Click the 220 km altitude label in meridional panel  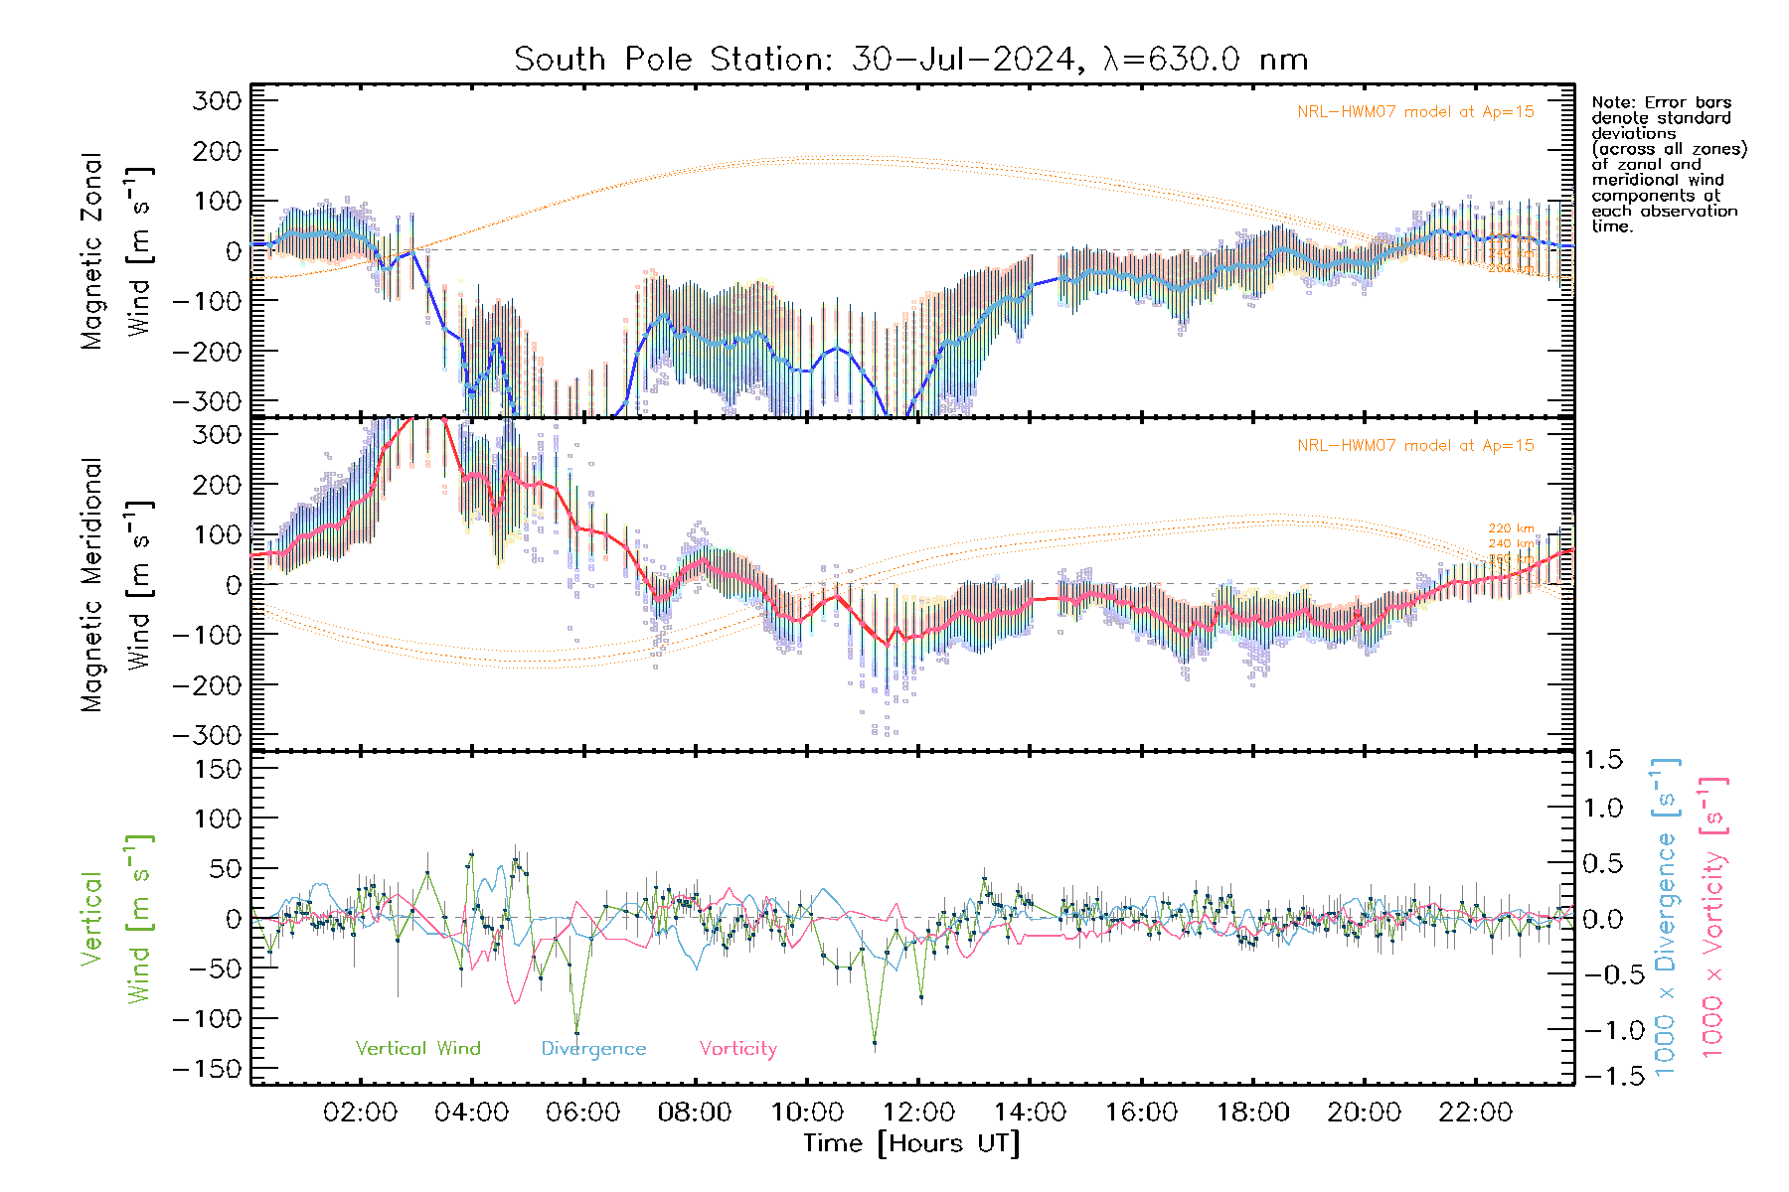[x=1511, y=529]
